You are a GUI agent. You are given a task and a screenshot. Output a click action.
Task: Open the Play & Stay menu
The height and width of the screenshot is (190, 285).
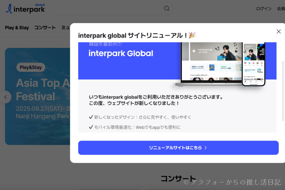17,28
